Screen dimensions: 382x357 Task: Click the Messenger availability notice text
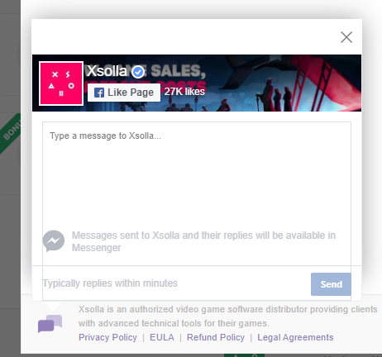tap(203, 241)
